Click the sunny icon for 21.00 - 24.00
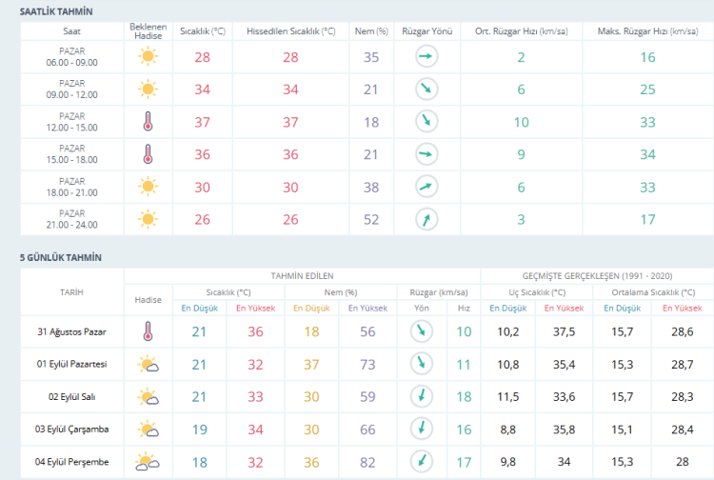Screen dimensions: 714x480 click(x=148, y=220)
